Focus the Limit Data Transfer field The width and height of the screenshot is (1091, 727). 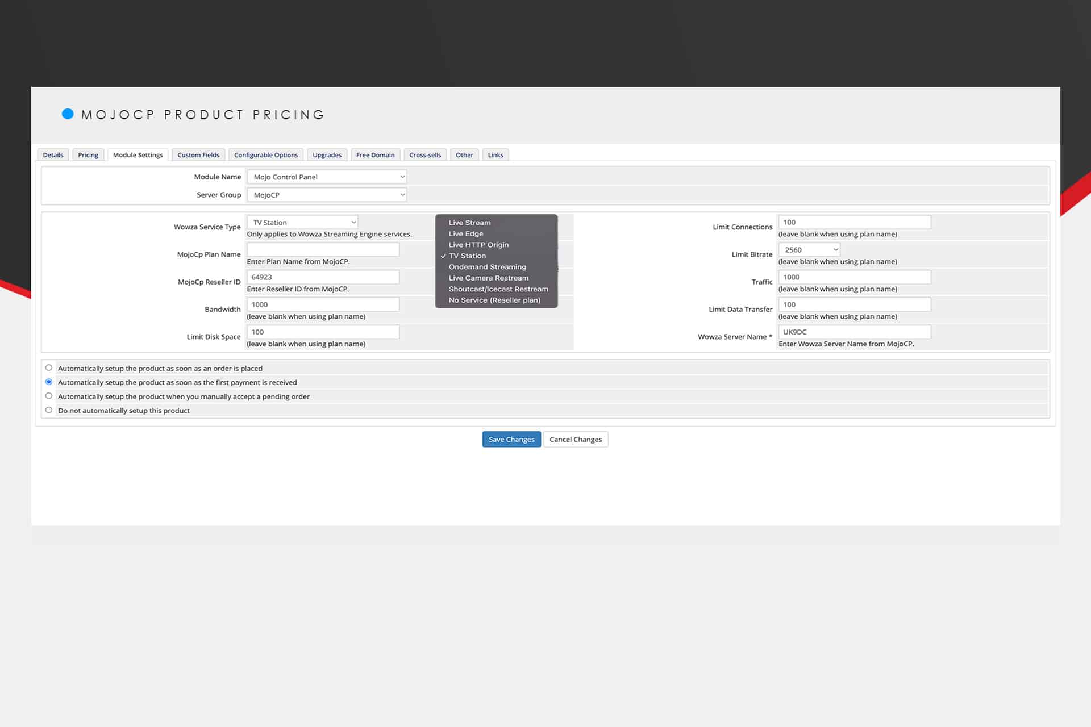(x=855, y=304)
